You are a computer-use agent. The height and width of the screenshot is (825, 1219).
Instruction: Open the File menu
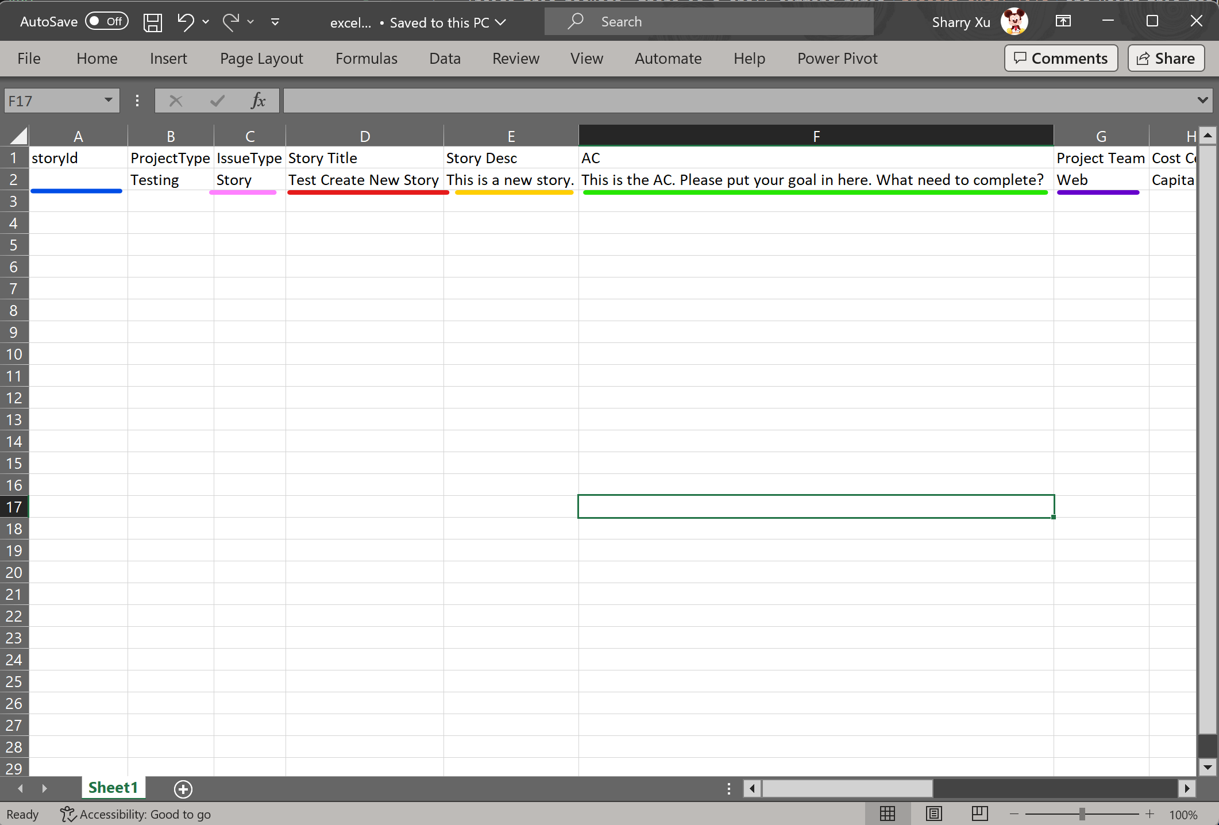coord(29,59)
